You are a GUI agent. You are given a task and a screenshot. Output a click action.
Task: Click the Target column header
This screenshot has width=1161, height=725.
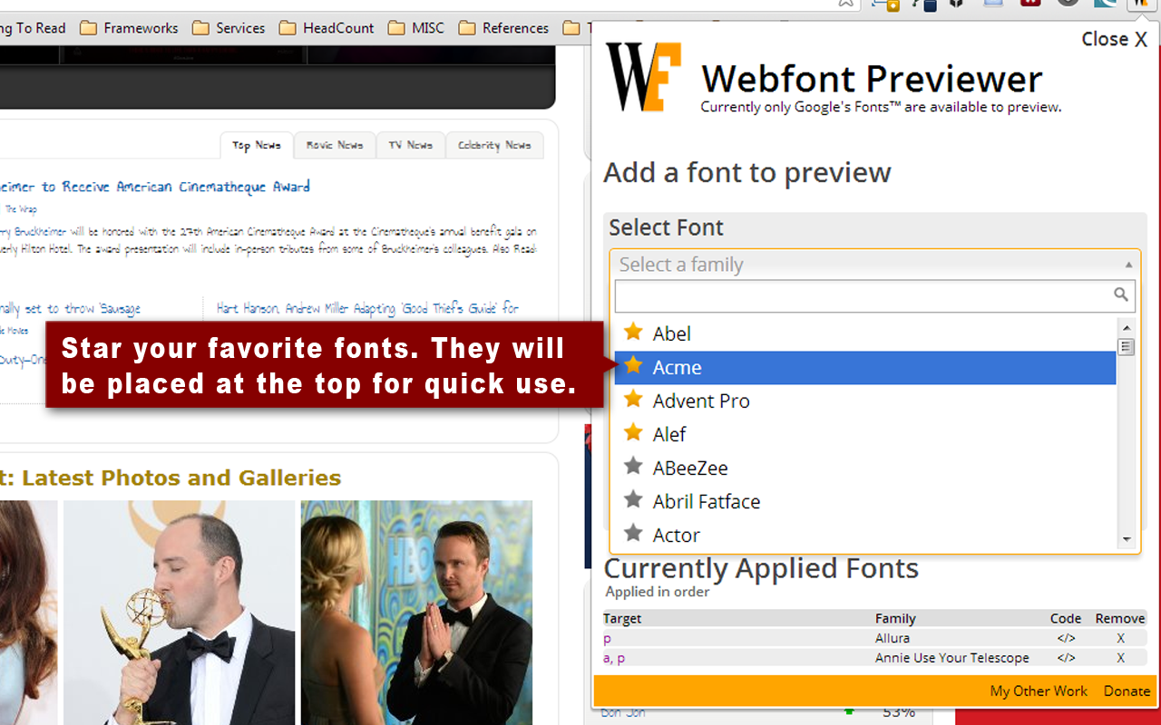click(x=622, y=618)
